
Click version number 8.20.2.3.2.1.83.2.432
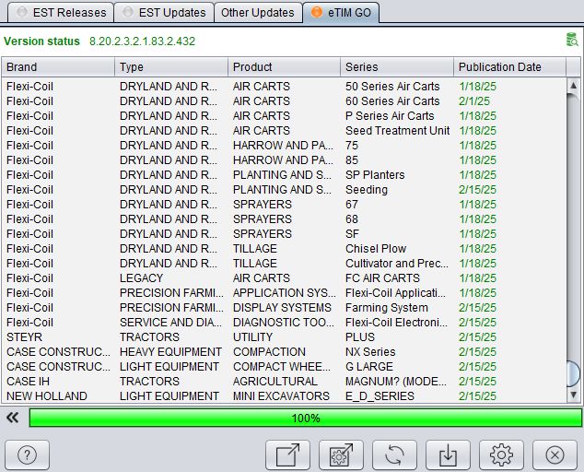pos(142,41)
